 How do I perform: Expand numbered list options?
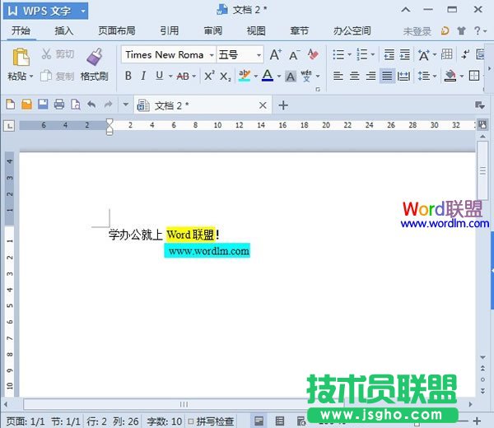373,55
